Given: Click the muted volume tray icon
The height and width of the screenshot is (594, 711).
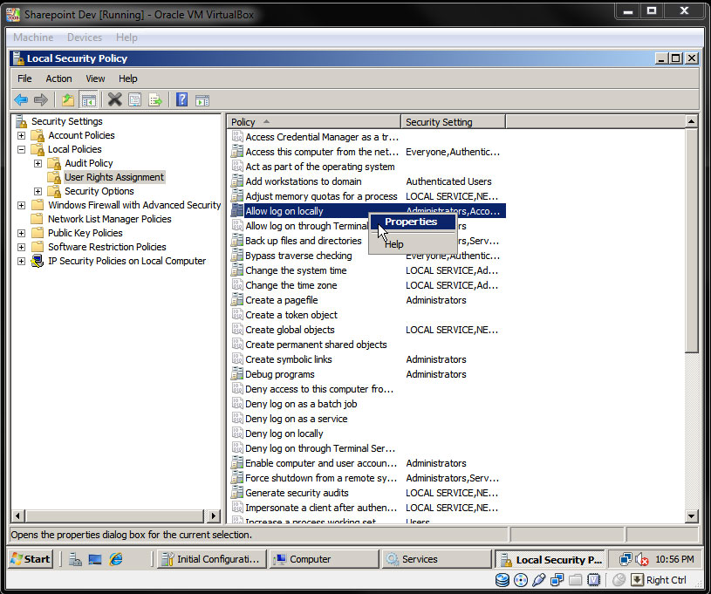Looking at the screenshot, I should (641, 559).
